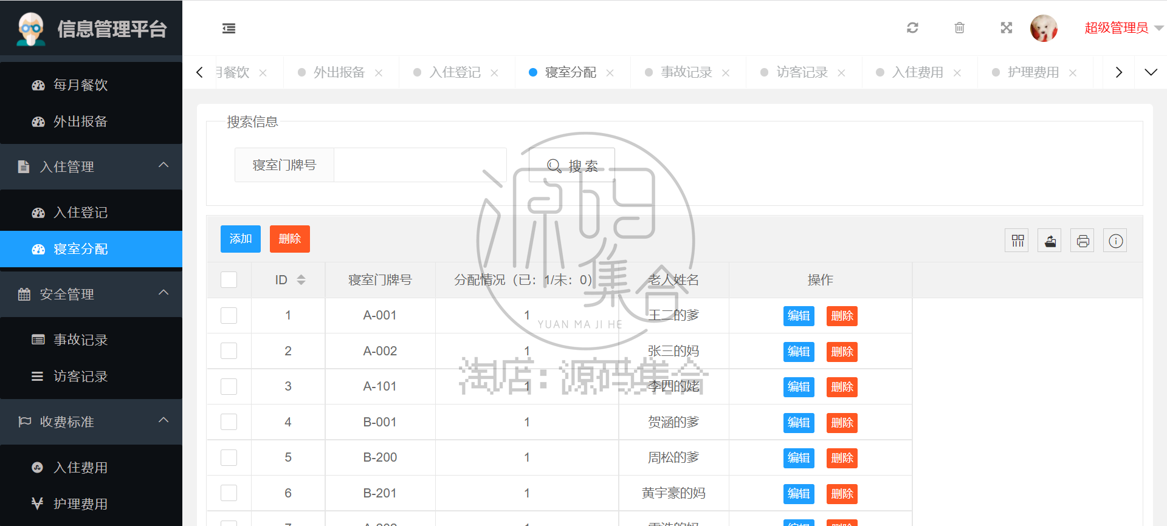Open the 每月餐饮 sidebar item
Image resolution: width=1167 pixels, height=526 pixels.
tap(91, 85)
